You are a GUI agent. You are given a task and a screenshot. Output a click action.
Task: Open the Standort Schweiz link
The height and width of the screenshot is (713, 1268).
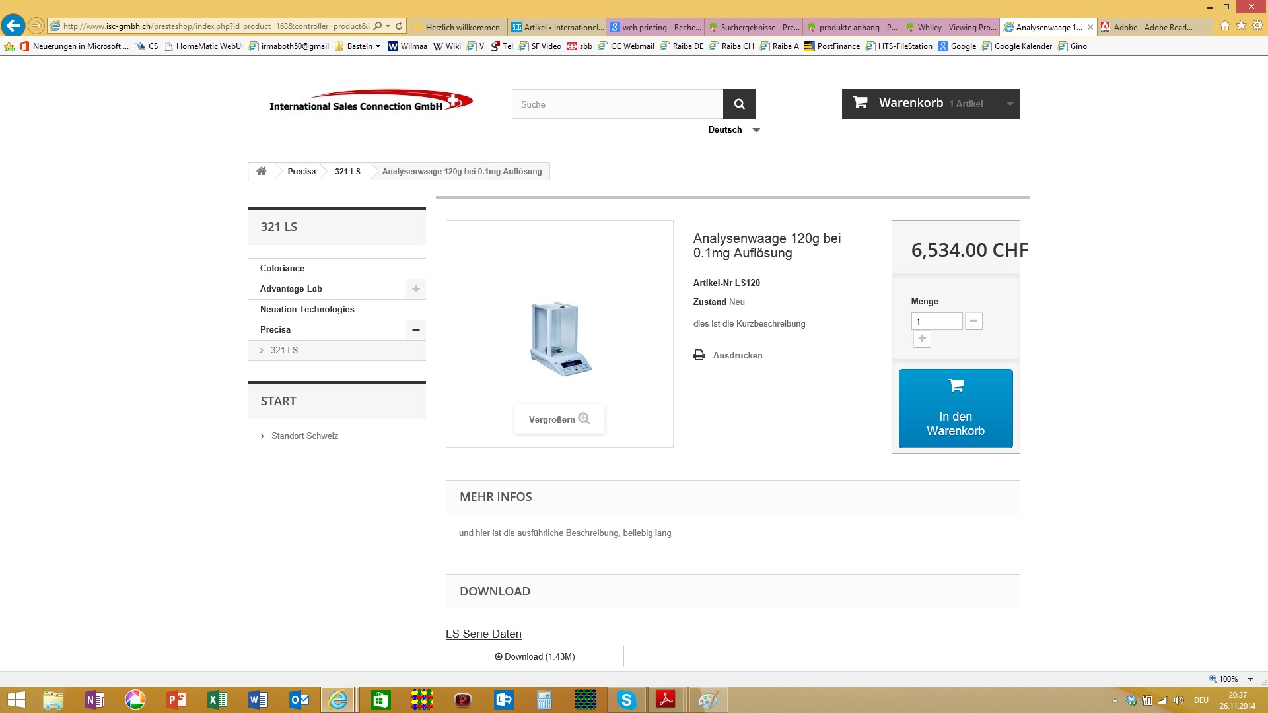click(304, 436)
